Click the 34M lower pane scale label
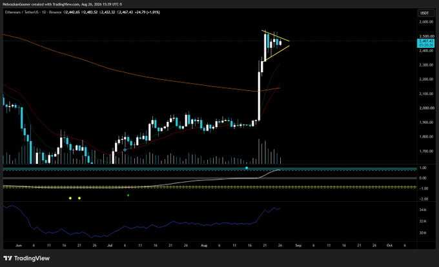This screenshot has width=439, height=267. (423, 210)
